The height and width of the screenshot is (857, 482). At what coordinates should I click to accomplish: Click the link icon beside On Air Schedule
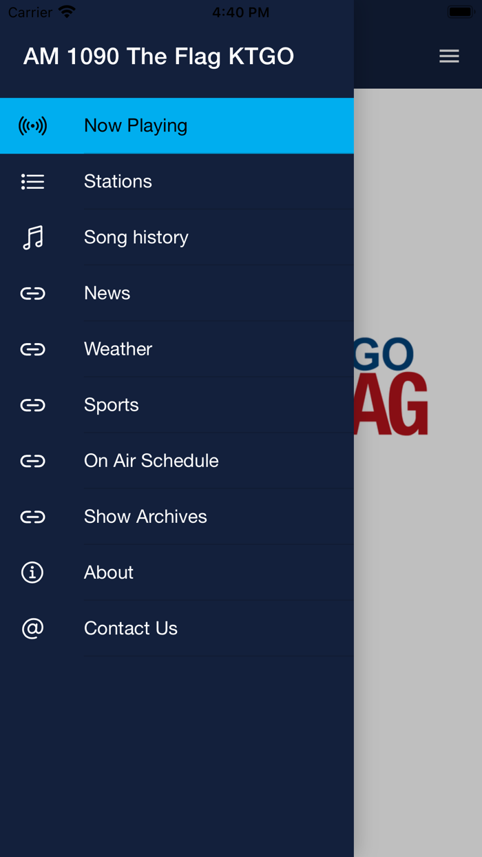point(32,460)
